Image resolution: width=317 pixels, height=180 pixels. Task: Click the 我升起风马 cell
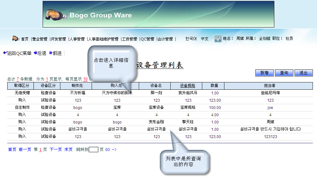click(x=188, y=93)
